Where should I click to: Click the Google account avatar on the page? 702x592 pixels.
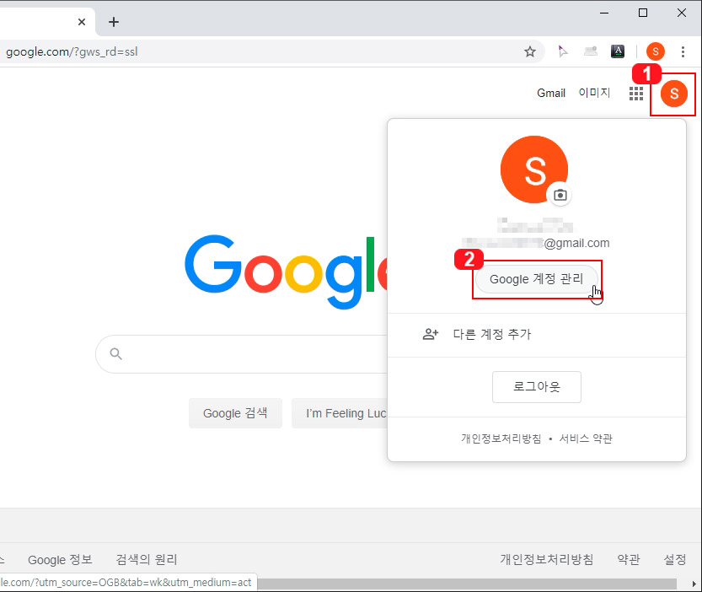tap(674, 94)
